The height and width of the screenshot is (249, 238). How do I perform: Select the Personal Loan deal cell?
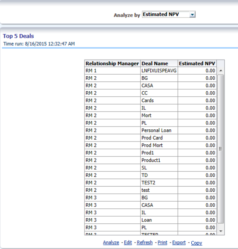pos(159,130)
